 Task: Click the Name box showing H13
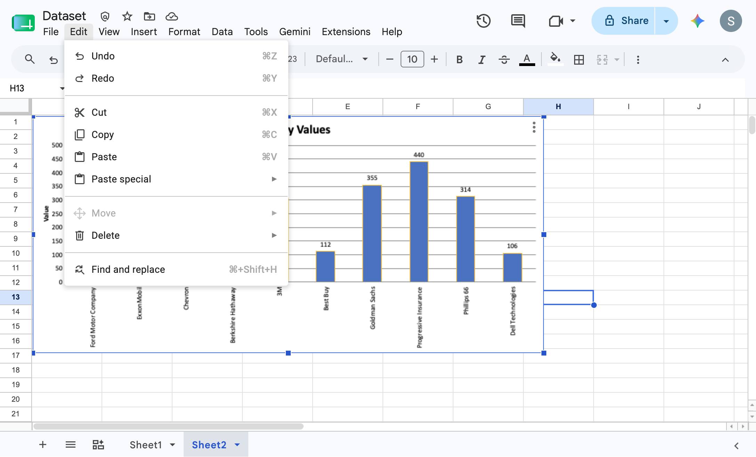point(33,88)
